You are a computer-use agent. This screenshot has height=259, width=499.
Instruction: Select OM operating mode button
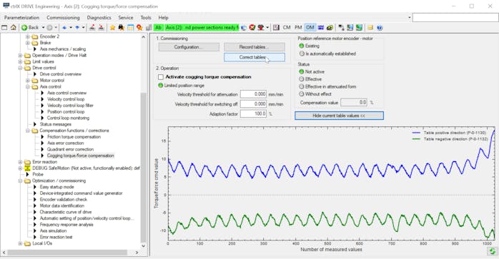[x=310, y=28]
